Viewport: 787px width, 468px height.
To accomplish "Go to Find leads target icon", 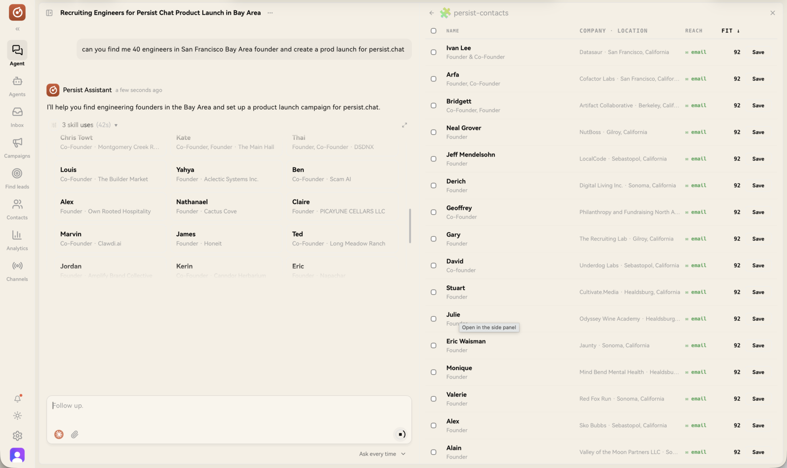I will [17, 174].
